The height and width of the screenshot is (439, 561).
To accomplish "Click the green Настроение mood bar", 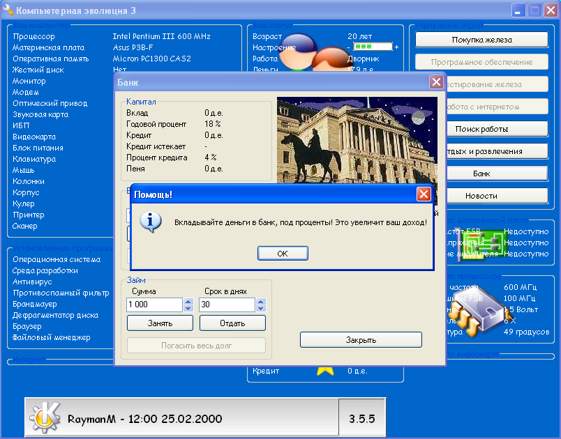I will (373, 47).
